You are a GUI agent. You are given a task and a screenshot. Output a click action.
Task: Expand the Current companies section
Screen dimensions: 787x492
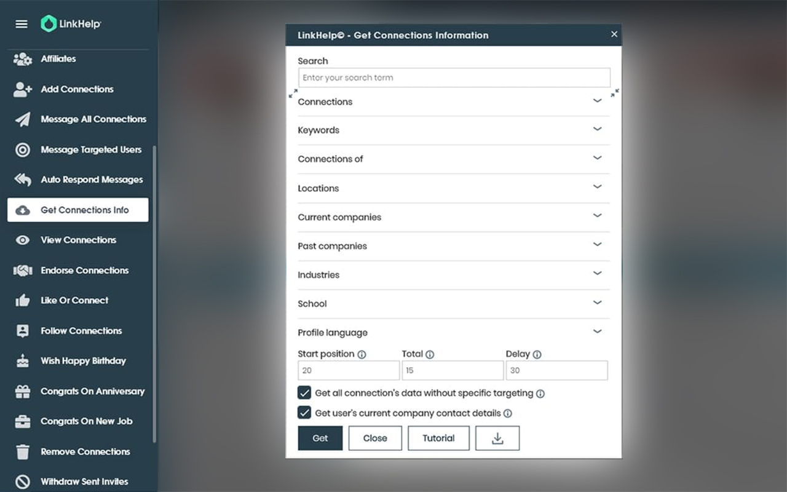[454, 217]
